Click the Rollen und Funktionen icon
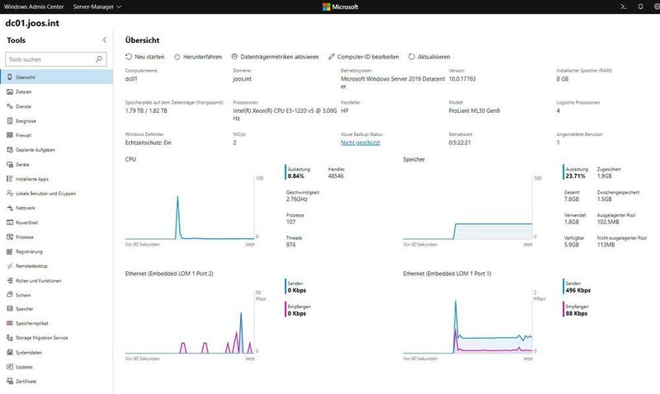This screenshot has height=394, width=660. click(10, 280)
